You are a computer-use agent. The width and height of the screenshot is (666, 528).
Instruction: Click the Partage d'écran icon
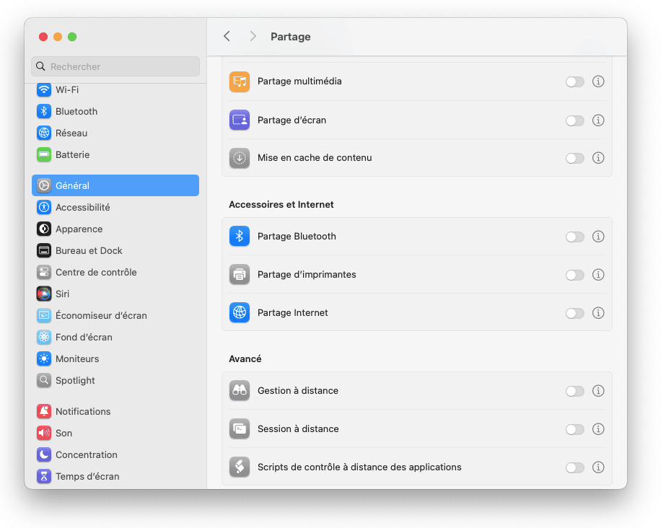[239, 120]
